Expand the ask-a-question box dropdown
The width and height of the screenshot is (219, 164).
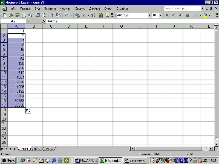pos(203,8)
